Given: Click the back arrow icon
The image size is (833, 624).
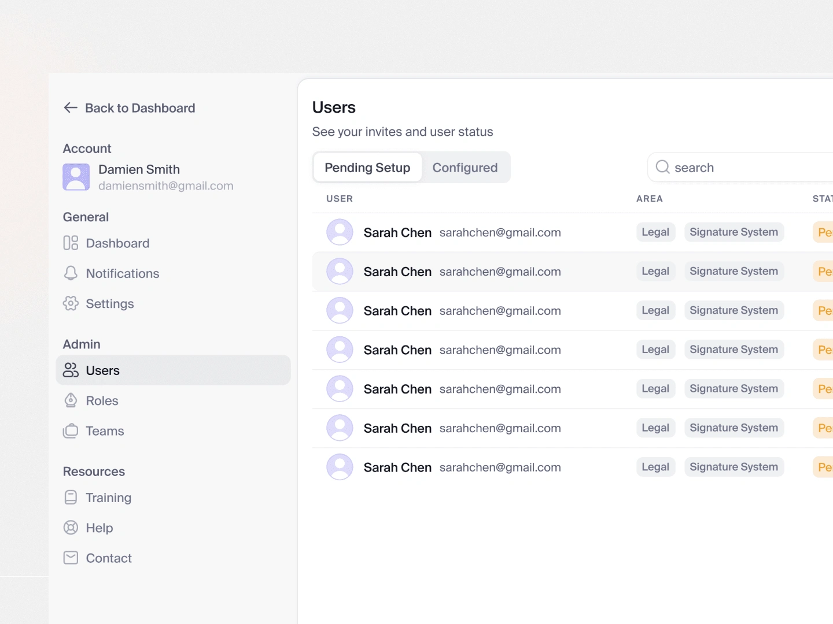Looking at the screenshot, I should [71, 108].
